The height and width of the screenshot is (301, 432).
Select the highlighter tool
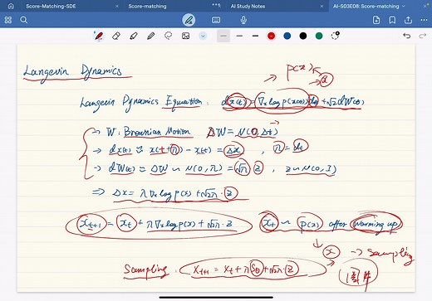pyautogui.click(x=134, y=36)
